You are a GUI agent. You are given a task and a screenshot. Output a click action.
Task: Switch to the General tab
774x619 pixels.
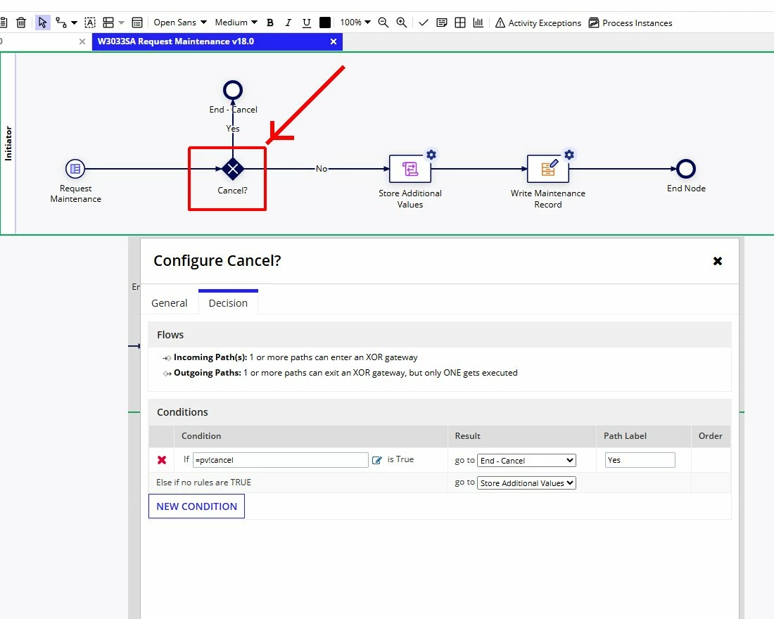[x=170, y=303]
